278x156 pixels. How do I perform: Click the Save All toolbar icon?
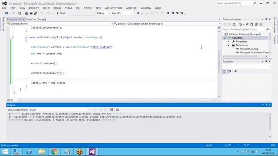pos(36,13)
